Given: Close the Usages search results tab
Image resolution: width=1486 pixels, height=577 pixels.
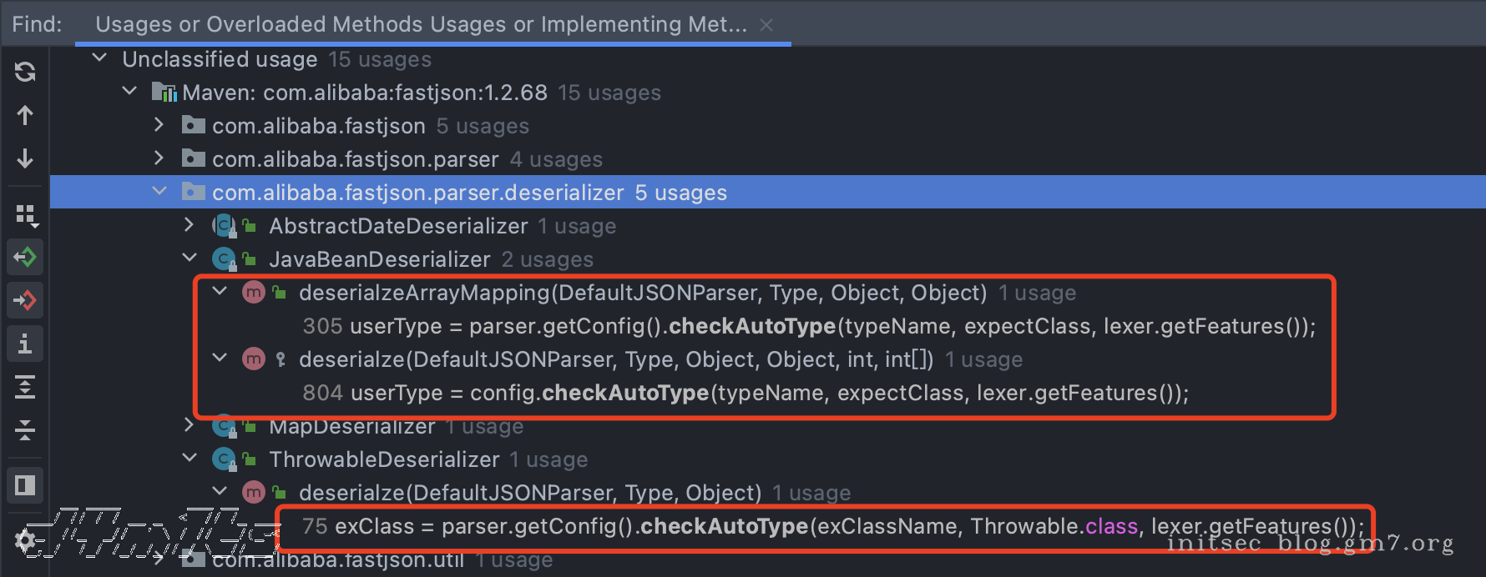Looking at the screenshot, I should click(766, 25).
